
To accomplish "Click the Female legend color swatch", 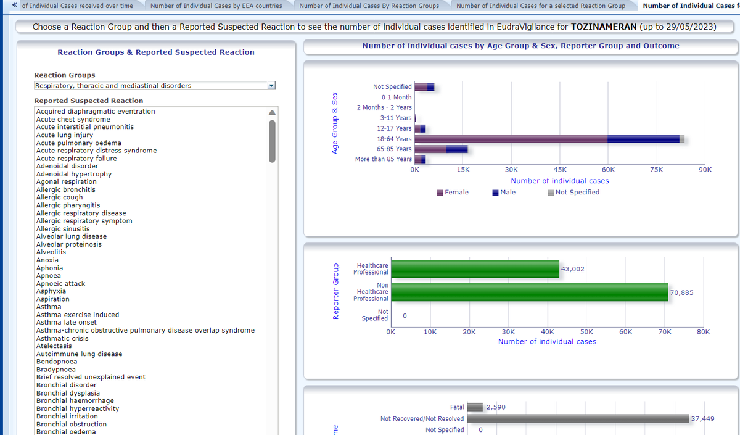I will [440, 193].
